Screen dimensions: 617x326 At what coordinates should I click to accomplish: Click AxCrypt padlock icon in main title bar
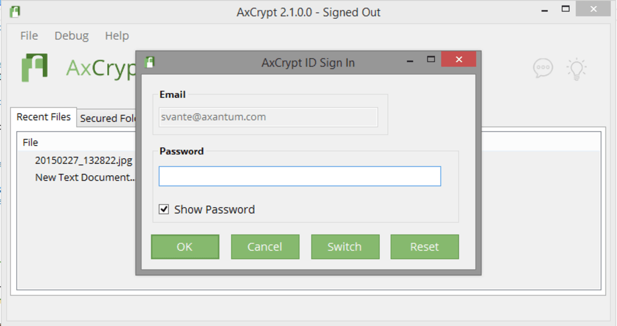[x=15, y=12]
